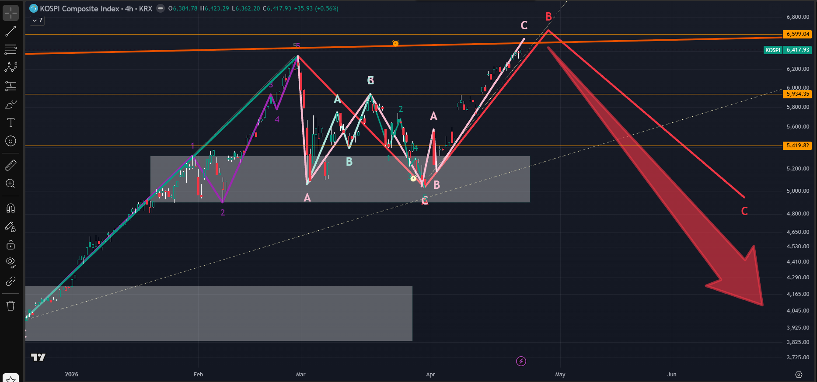Select the 5,934.35 horizontal line label
817x382 pixels.
tap(797, 94)
